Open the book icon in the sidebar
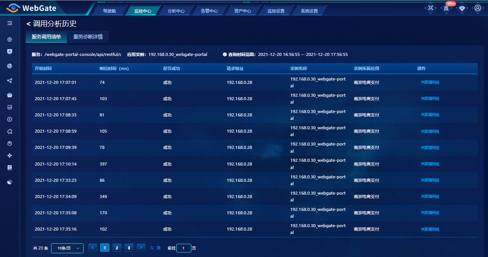This screenshot has width=488, height=257. coord(10,167)
